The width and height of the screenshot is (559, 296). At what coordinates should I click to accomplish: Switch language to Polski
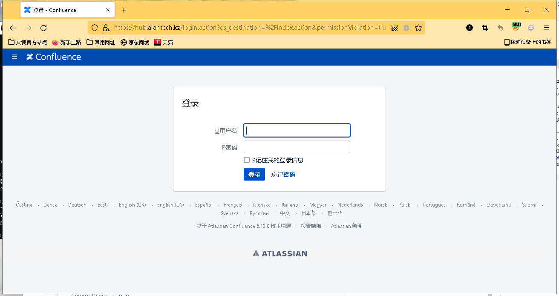[405, 205]
